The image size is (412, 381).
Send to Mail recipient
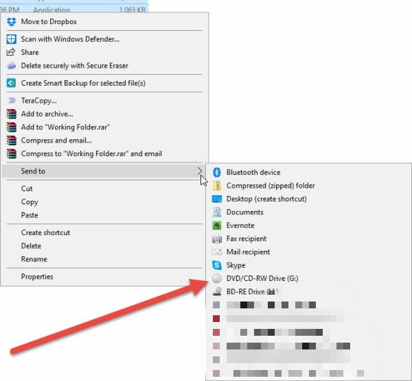coord(309,252)
